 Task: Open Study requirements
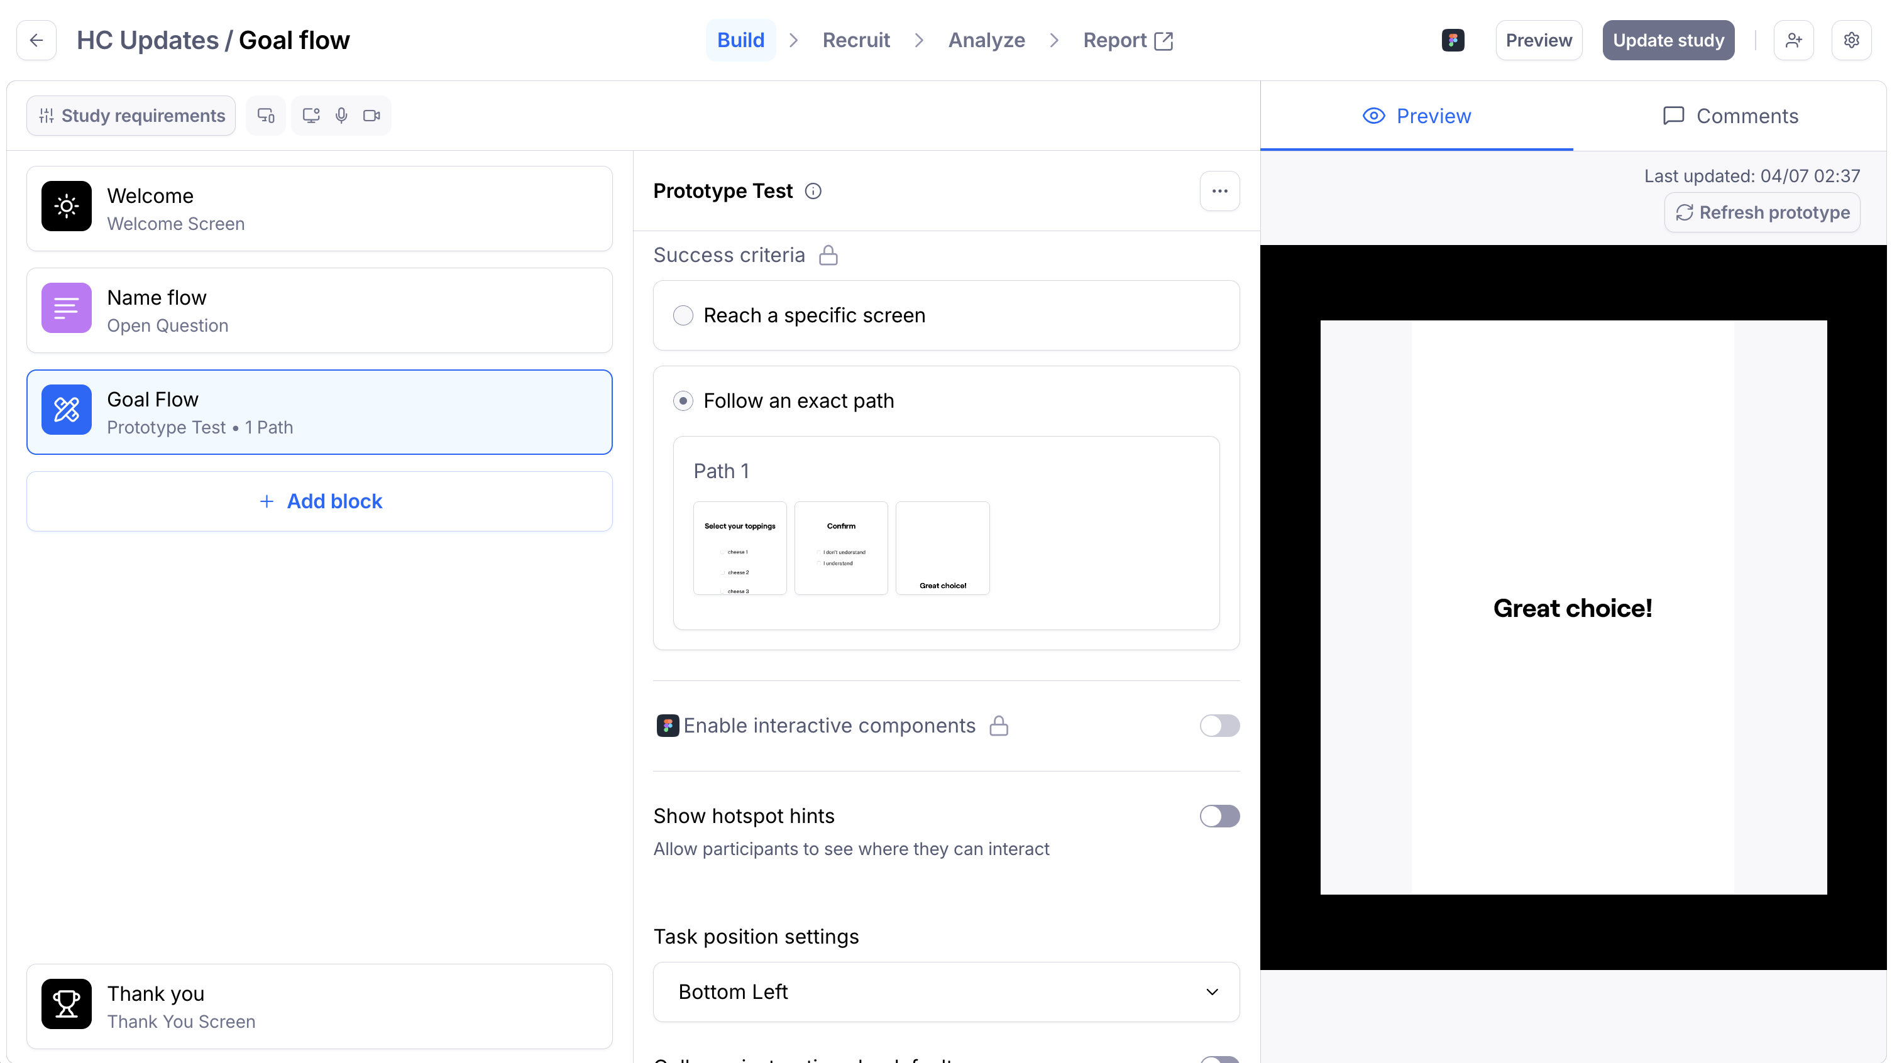131,116
